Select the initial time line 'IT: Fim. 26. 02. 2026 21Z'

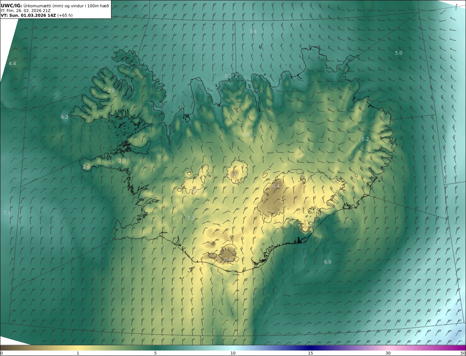click(x=26, y=11)
